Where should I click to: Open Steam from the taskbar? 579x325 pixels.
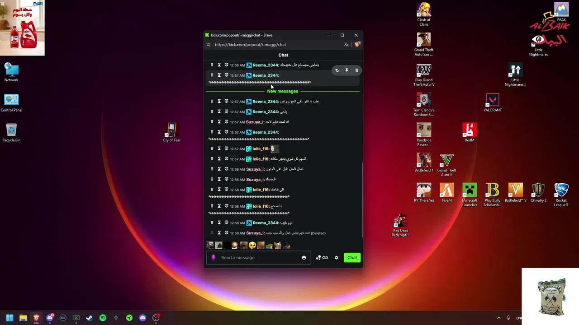pos(89,318)
